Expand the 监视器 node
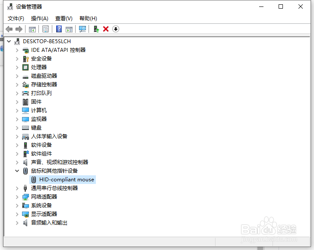Viewport: 314px width, 250px height. [x=17, y=119]
